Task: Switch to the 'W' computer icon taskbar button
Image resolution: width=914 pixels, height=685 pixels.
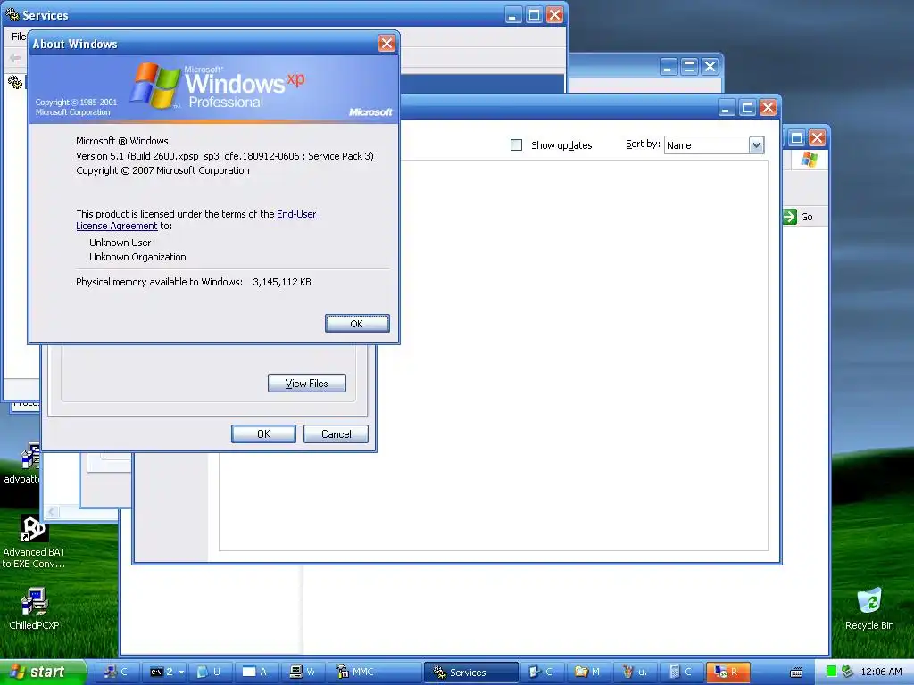Action: tap(303, 672)
